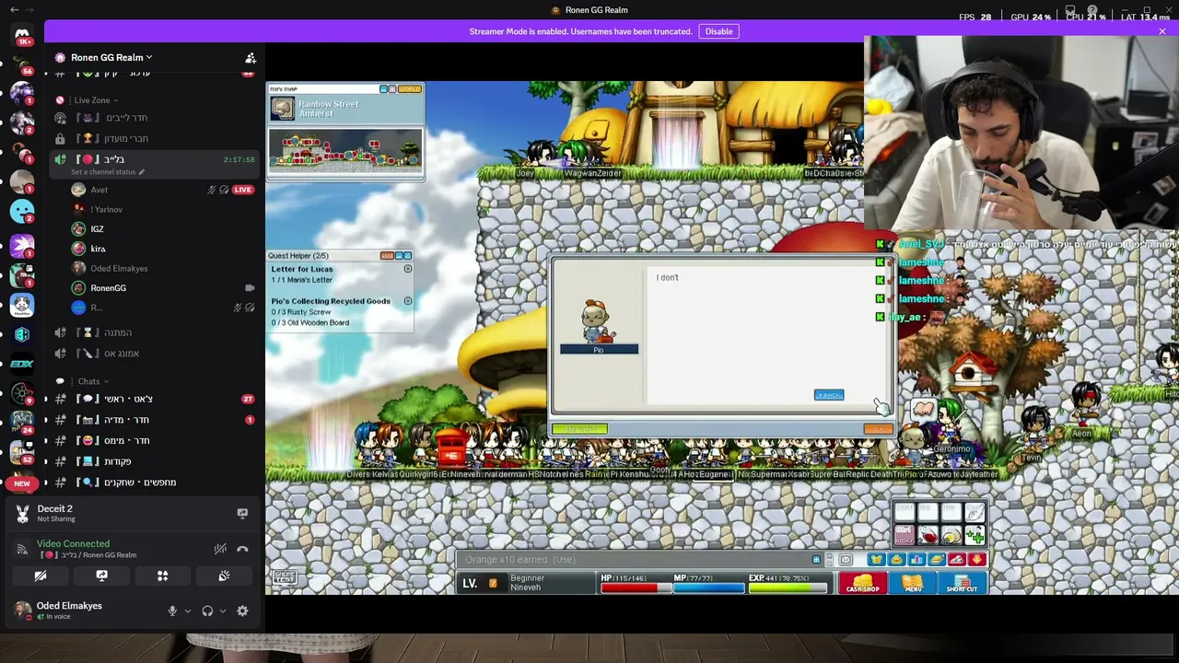
Task: Select user ! Yarinov in voice list
Action: coord(108,209)
